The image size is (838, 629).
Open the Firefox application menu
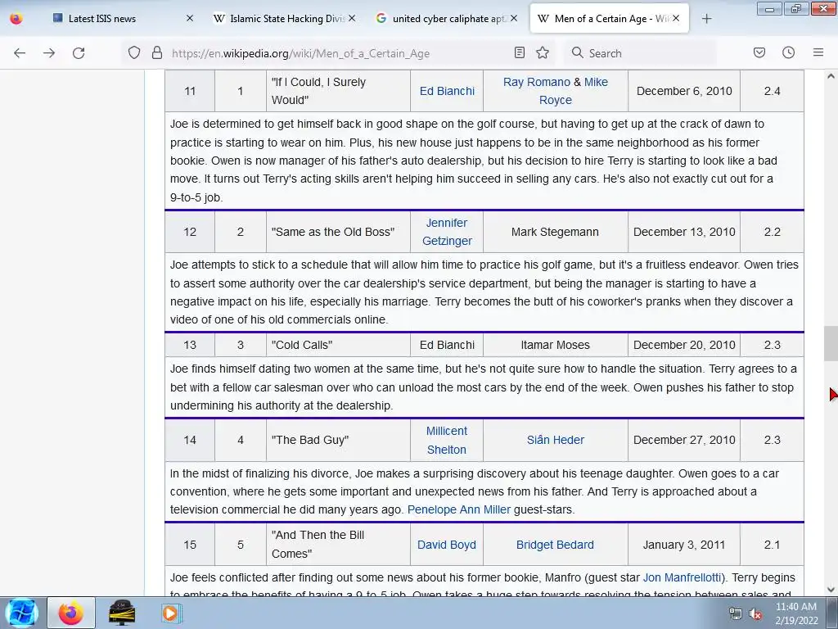818,52
